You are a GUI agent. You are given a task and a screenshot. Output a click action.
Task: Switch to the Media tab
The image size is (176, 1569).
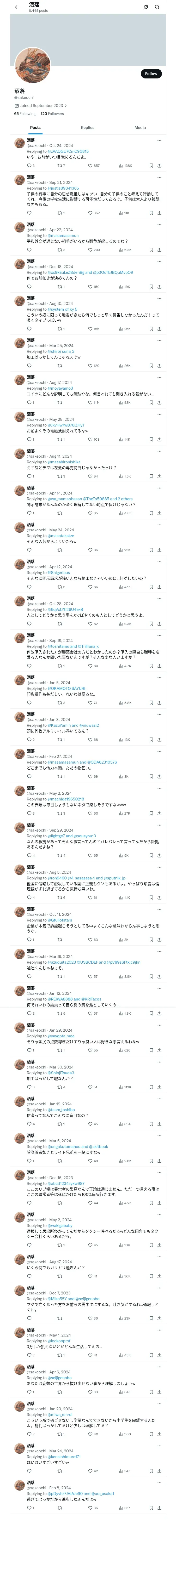[x=140, y=128]
